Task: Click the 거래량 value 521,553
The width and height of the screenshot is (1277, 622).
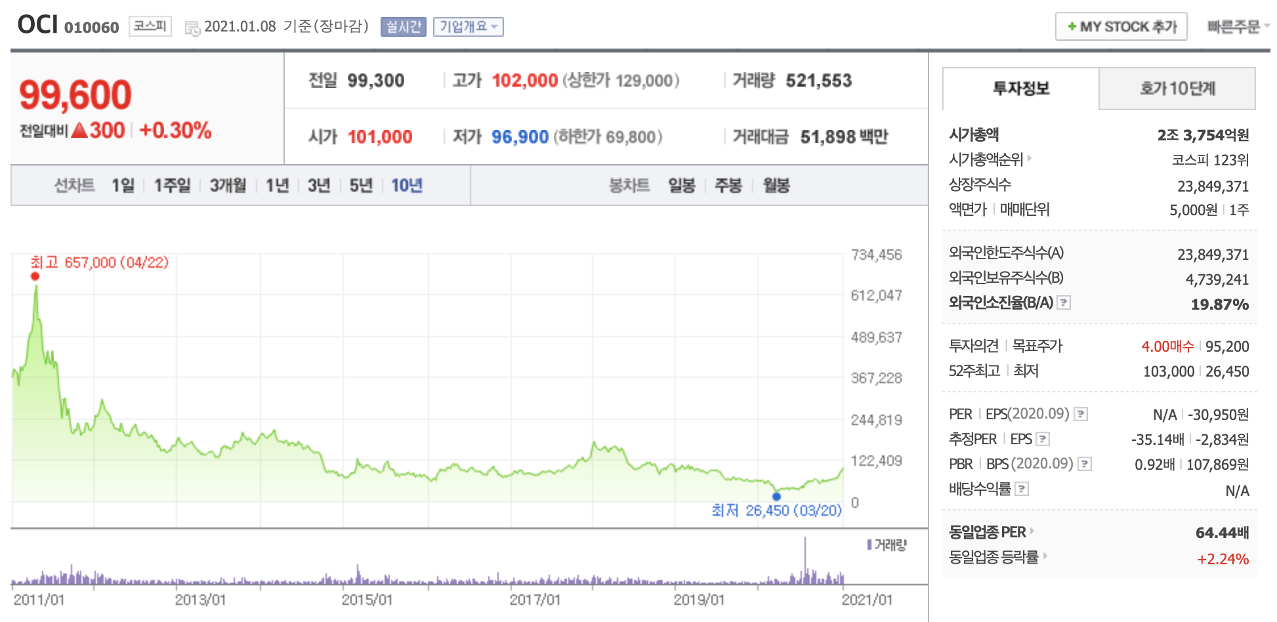Action: coord(819,81)
